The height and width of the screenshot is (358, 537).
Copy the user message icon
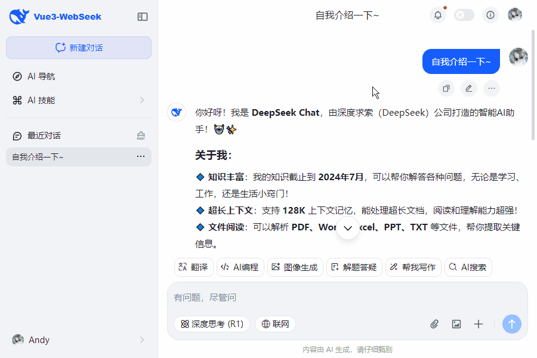pyautogui.click(x=446, y=88)
